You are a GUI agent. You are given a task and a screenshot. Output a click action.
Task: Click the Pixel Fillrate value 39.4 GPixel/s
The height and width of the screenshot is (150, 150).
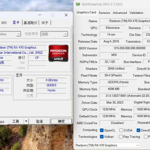tap(113, 75)
